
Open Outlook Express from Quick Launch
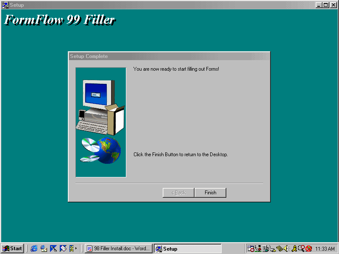pyautogui.click(x=44, y=248)
